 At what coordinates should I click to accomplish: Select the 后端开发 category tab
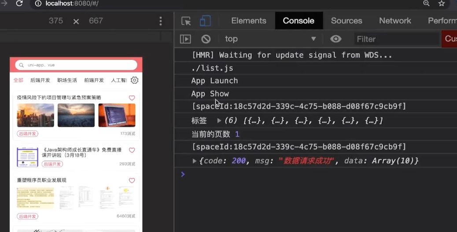[40, 80]
